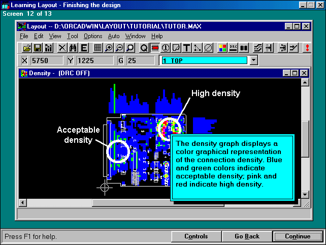326x245 pixels.
Task: Toggle the red exclamation toolbar button
Action: 307,48
